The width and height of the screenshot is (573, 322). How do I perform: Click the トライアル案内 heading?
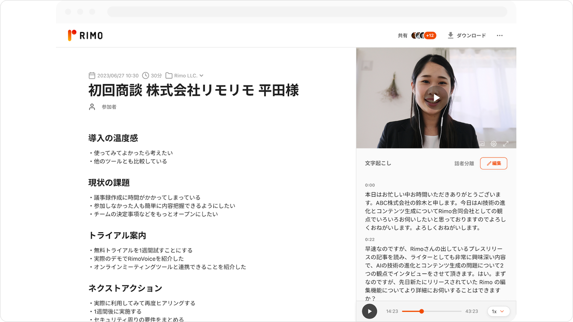pos(117,235)
